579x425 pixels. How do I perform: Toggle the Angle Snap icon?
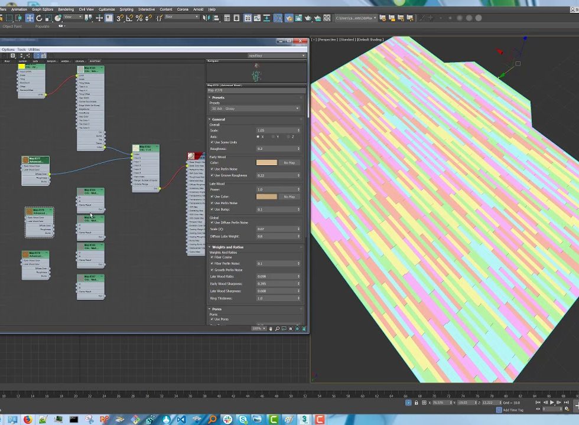coord(129,18)
